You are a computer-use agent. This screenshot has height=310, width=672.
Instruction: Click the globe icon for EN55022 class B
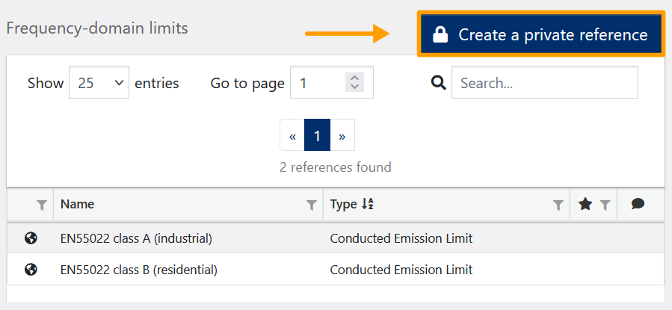[x=31, y=270]
